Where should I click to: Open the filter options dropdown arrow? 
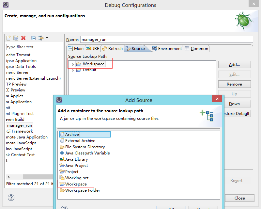tap(47, 38)
